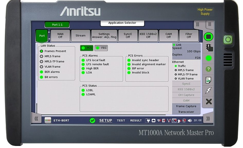
Task: Click the crossed-out Bluetooth status icon
Action: pyautogui.click(x=163, y=120)
